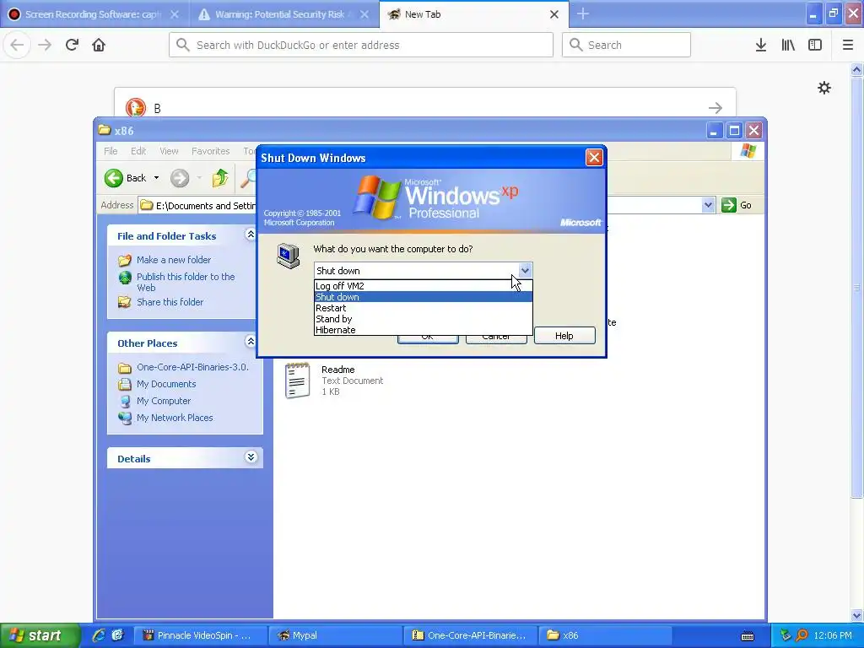The image size is (864, 648).
Task: Click Make a new folder link
Action: (x=174, y=260)
